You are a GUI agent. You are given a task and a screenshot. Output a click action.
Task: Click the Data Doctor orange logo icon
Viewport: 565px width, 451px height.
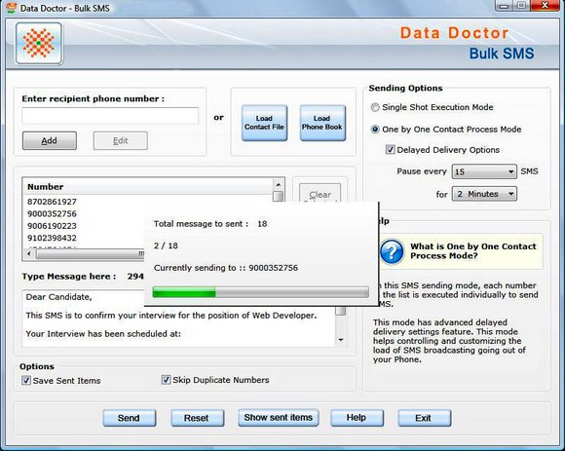coord(39,44)
